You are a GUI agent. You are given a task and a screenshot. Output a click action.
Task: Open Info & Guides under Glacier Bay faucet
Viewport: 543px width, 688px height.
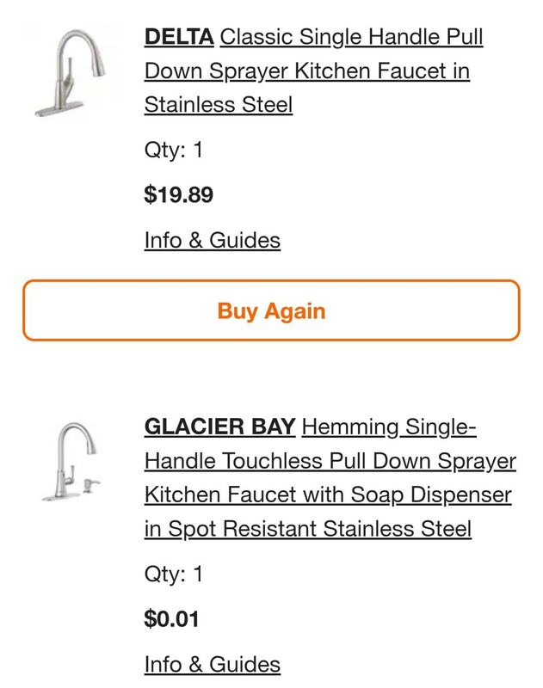[213, 664]
